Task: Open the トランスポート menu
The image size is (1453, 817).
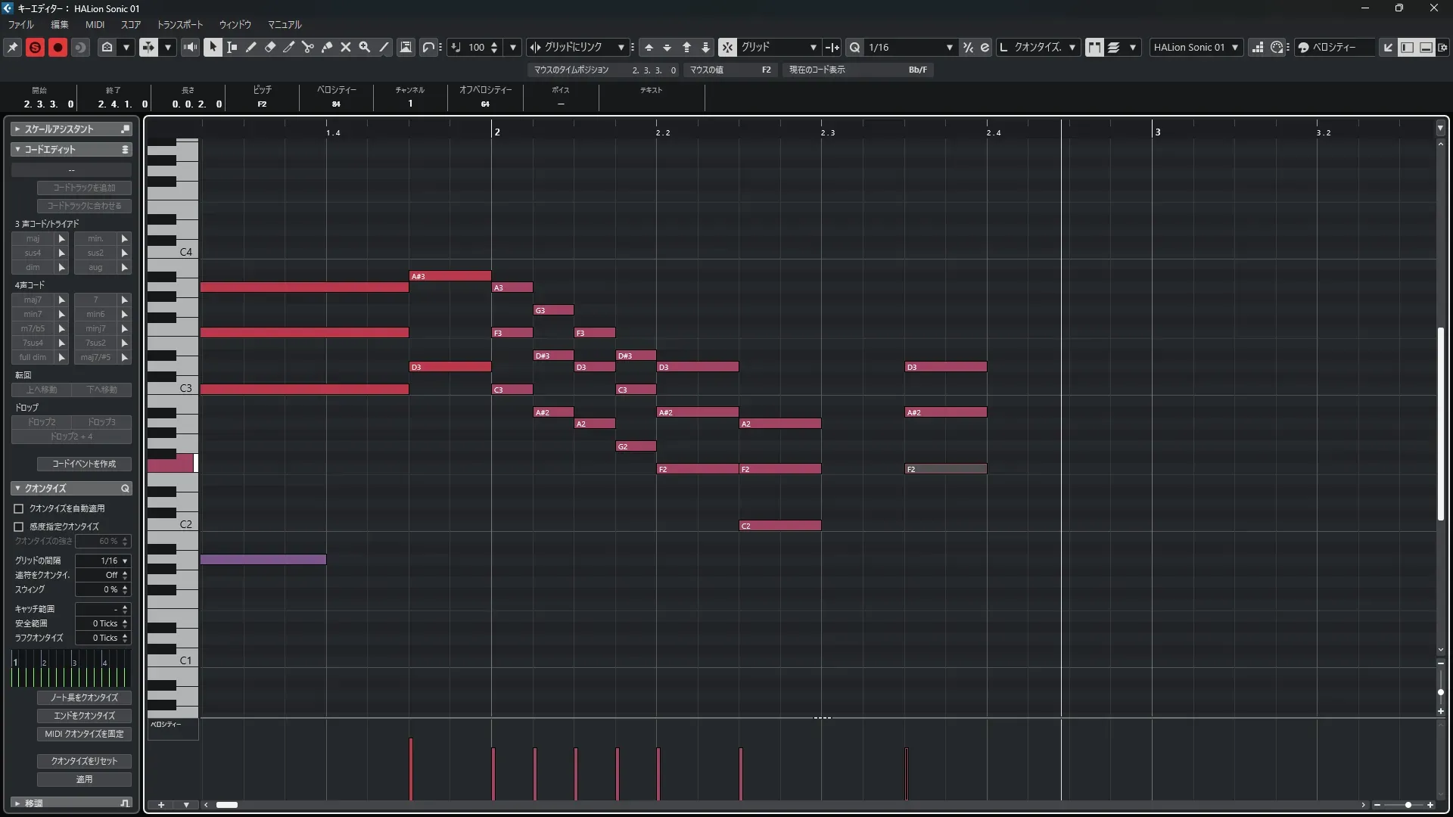Action: tap(179, 24)
